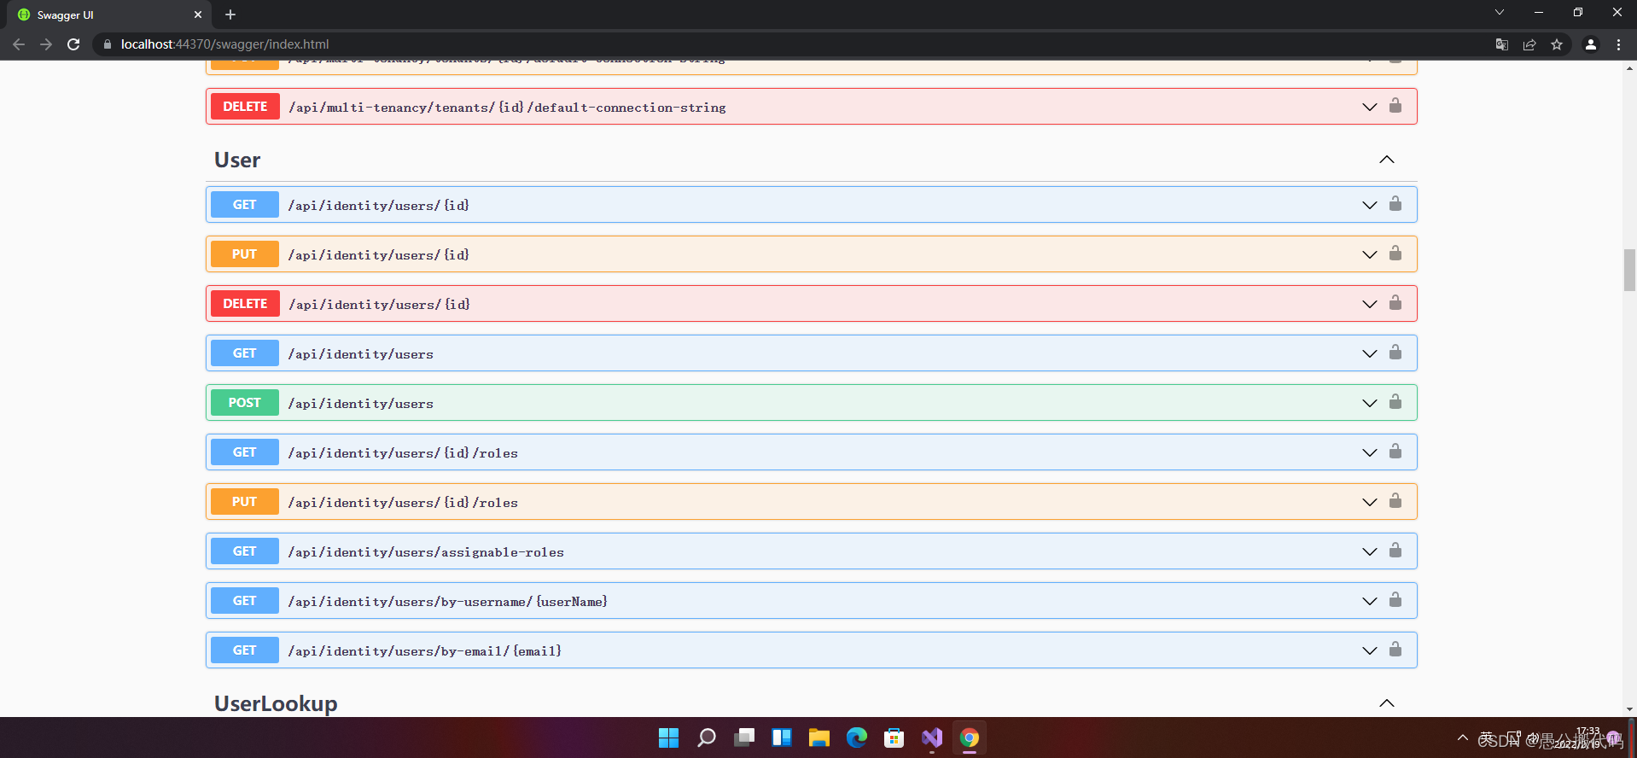The image size is (1637, 758).
Task: Bookmark this page with star icon
Action: (x=1557, y=44)
